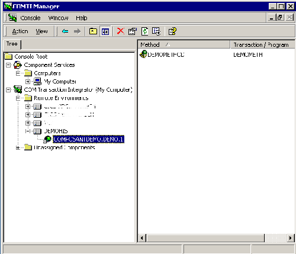Maximize the COMTI Manager window

[x=281, y=7]
